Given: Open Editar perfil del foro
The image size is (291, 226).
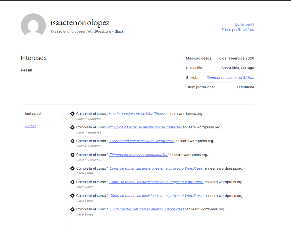Looking at the screenshot, I should 238,30.
